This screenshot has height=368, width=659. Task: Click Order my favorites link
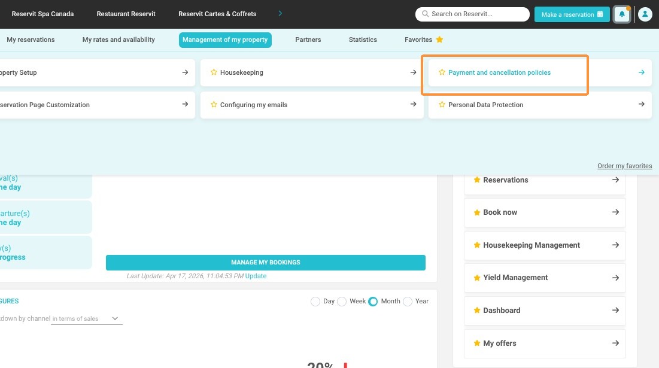coord(624,166)
